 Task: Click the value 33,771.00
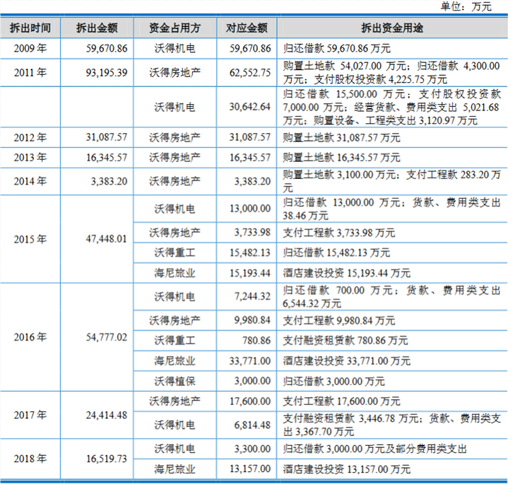pyautogui.click(x=250, y=361)
